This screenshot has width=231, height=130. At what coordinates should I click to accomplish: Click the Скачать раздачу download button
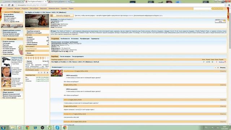click(x=62, y=16)
